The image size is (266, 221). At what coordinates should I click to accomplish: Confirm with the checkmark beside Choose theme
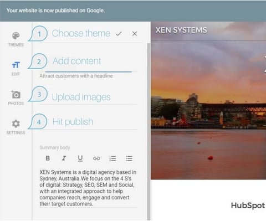(119, 34)
